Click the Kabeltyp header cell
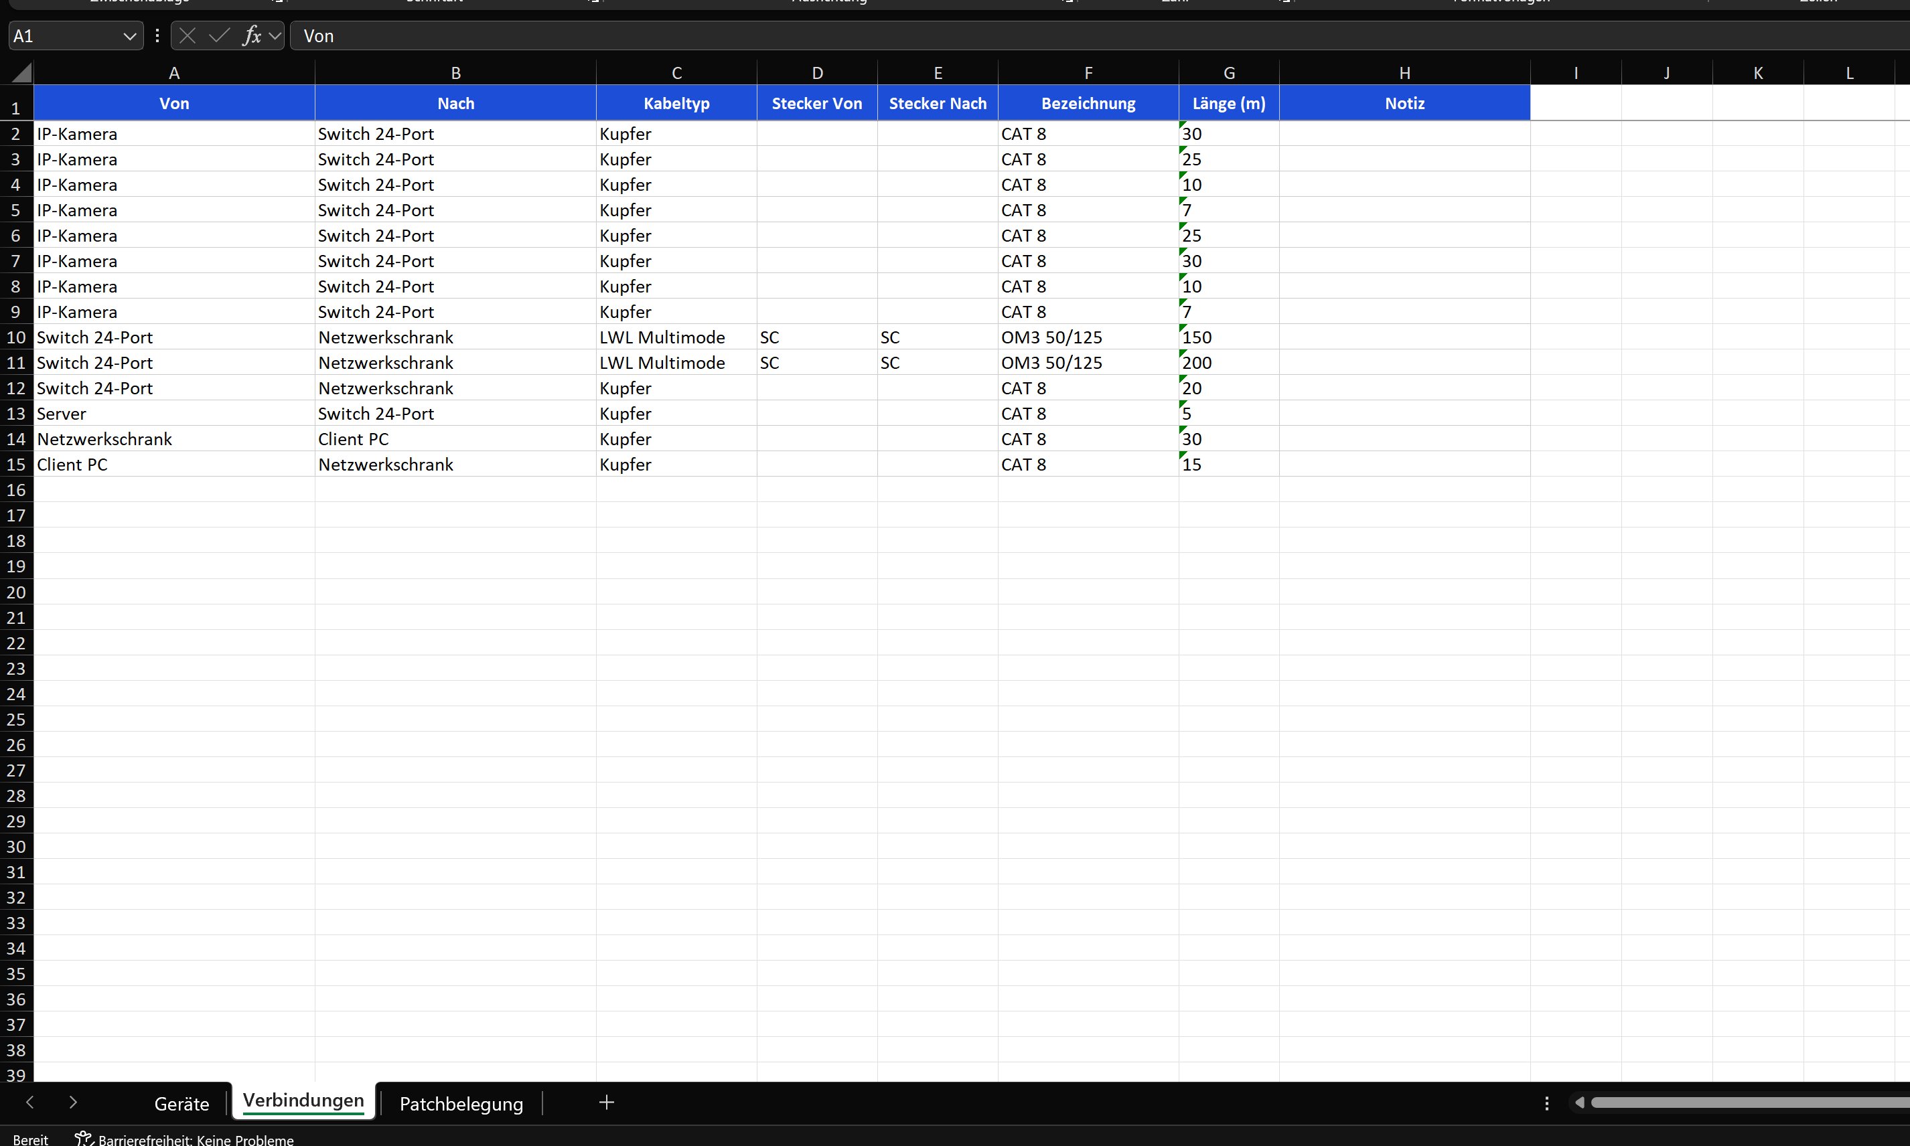Viewport: 1910px width, 1146px height. (676, 102)
